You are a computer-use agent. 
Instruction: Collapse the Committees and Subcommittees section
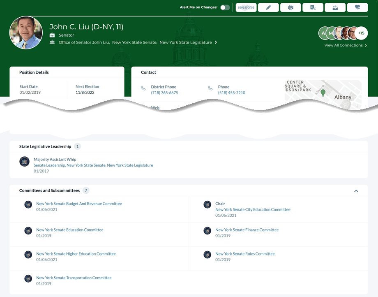356,191
